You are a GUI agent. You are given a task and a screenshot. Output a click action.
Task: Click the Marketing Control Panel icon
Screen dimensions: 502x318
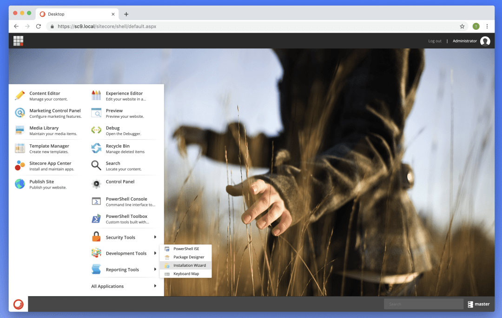pyautogui.click(x=20, y=113)
